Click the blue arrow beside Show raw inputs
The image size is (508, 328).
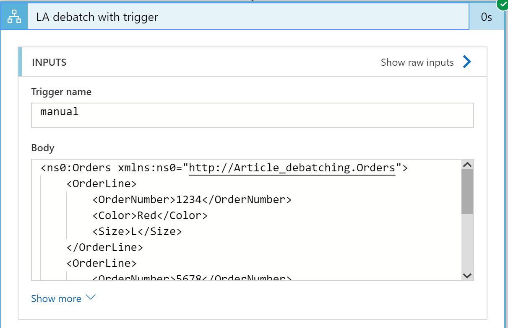tap(466, 62)
